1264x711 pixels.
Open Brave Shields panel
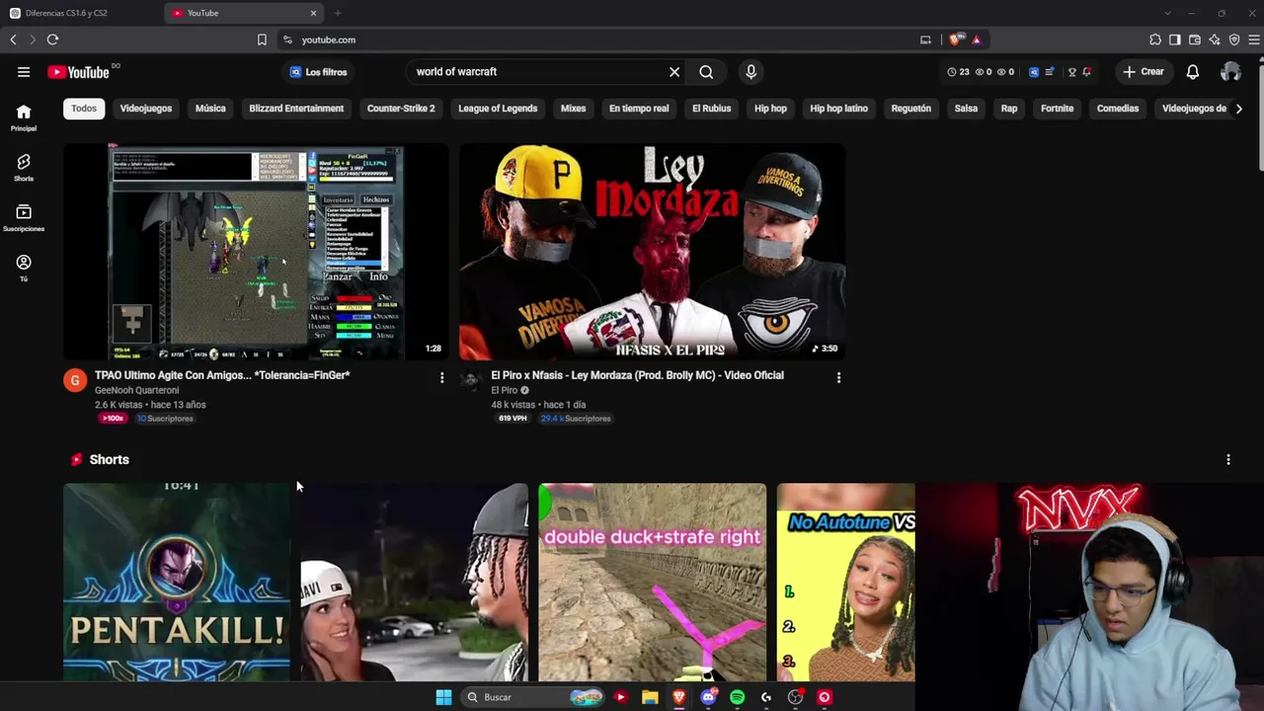(955, 39)
